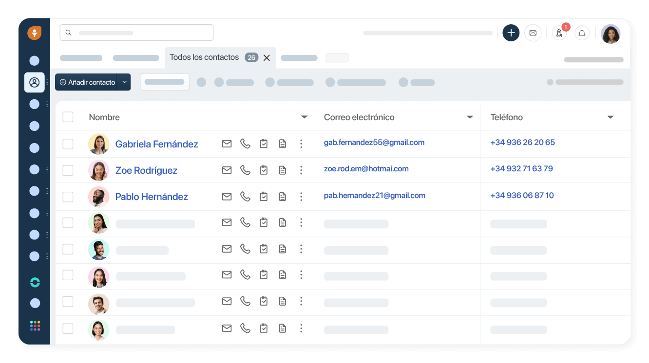Tick the checkbox for Pablo Hernández
Screen dimensions: 649x363
[68, 197]
